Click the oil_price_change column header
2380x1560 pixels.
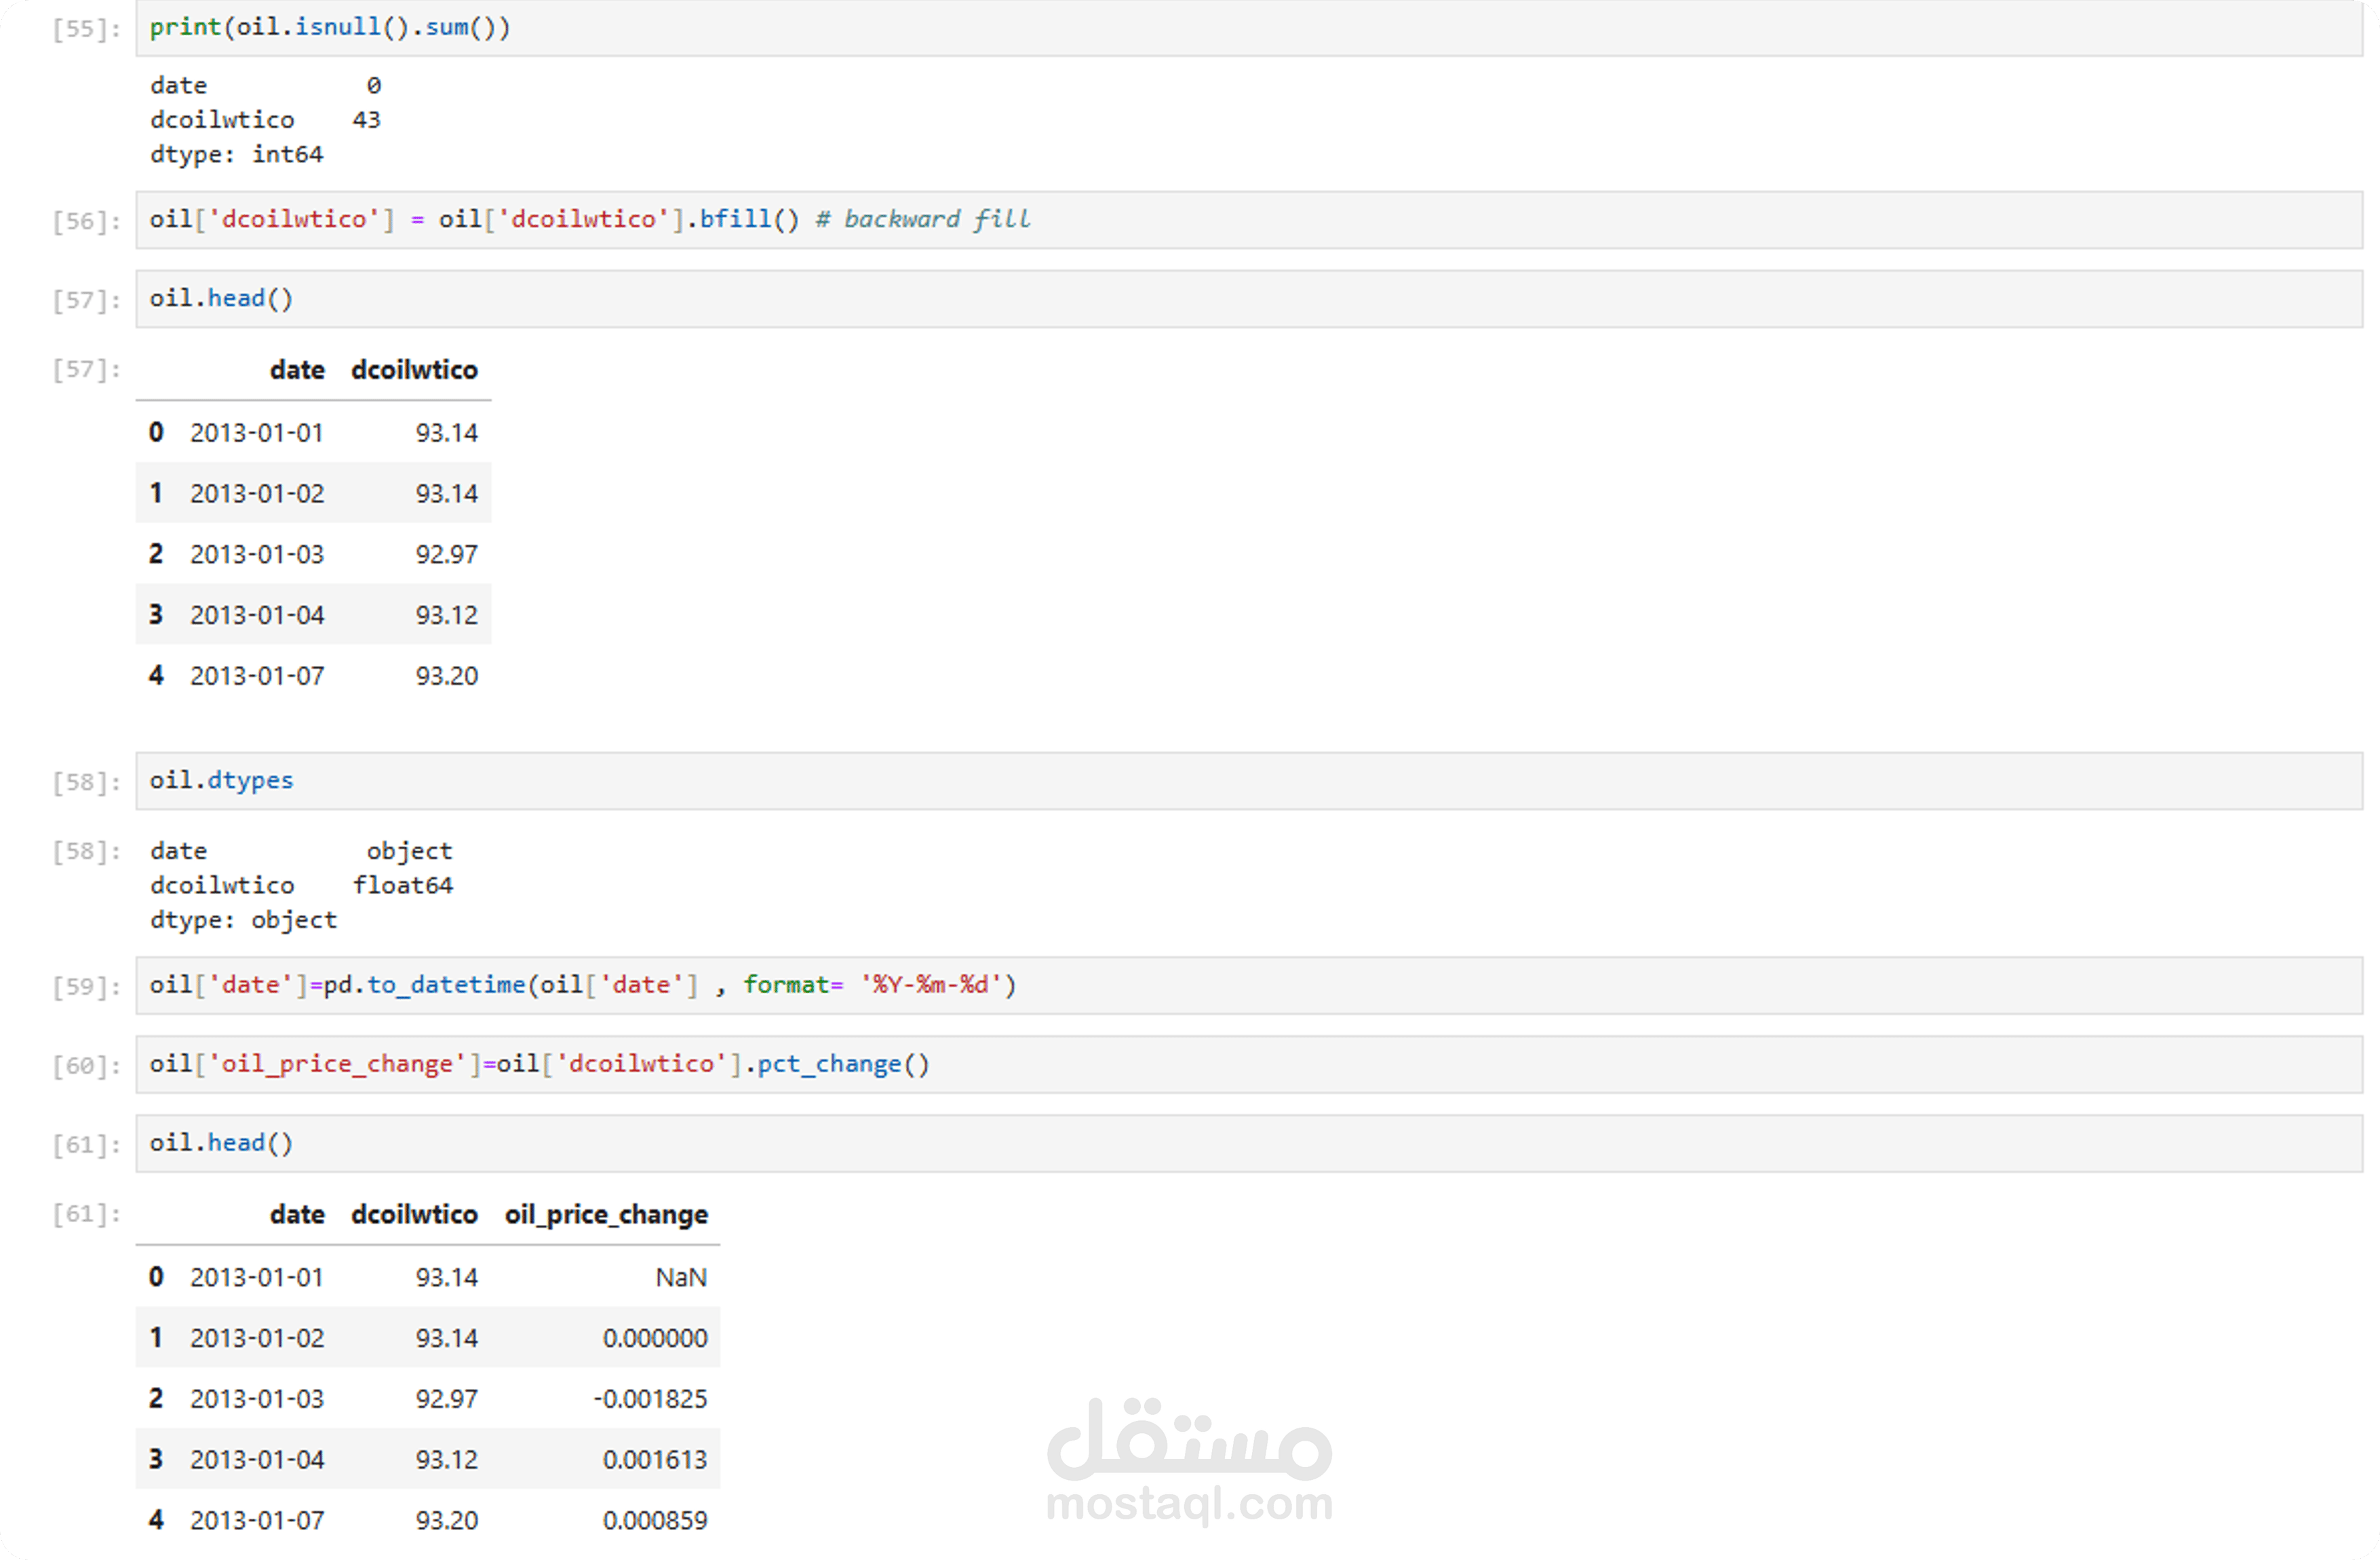(x=606, y=1215)
